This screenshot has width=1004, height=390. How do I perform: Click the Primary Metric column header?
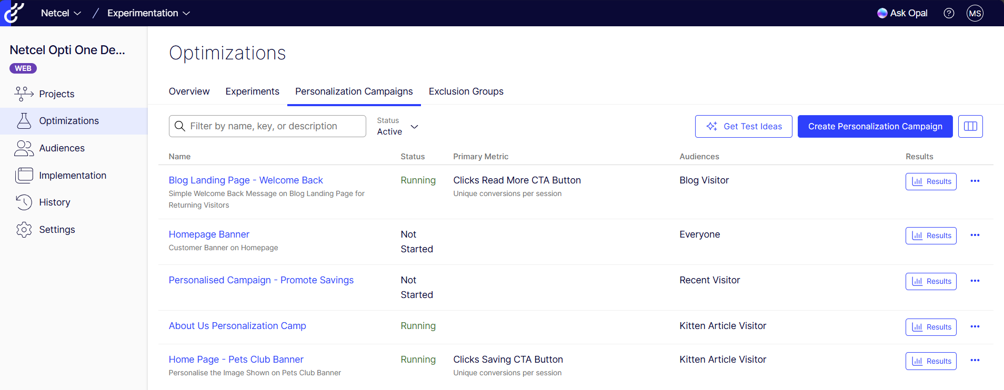[480, 157]
